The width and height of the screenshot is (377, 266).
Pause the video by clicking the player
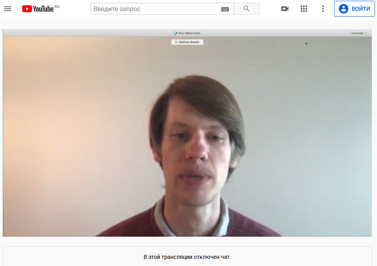(x=187, y=133)
